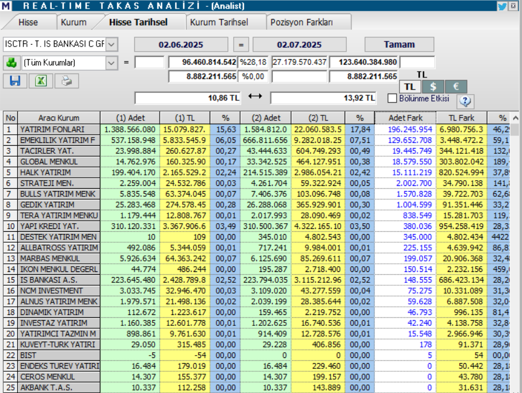
Task: Sort by the Adet Fark column header
Action: tap(405, 118)
